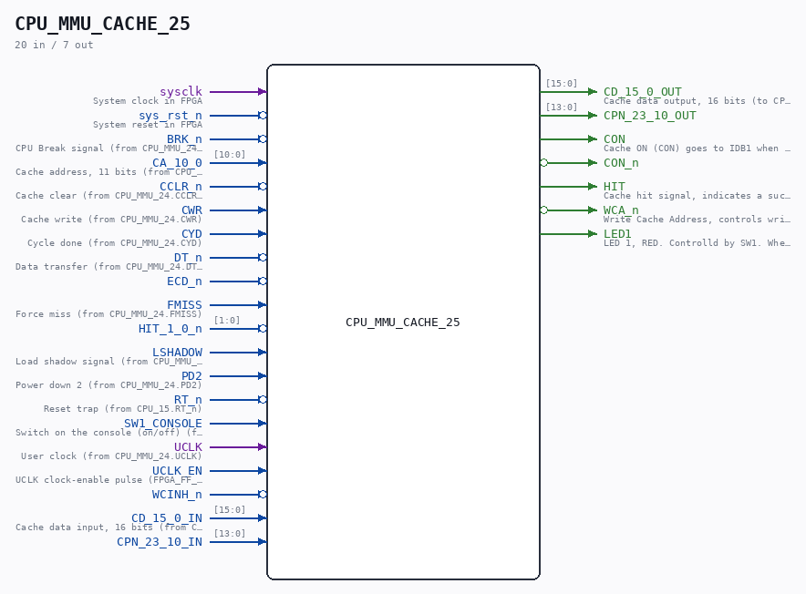Click the [13:0] width on CPN_23_10_IN
The height and width of the screenshot is (594, 806).
(x=229, y=533)
